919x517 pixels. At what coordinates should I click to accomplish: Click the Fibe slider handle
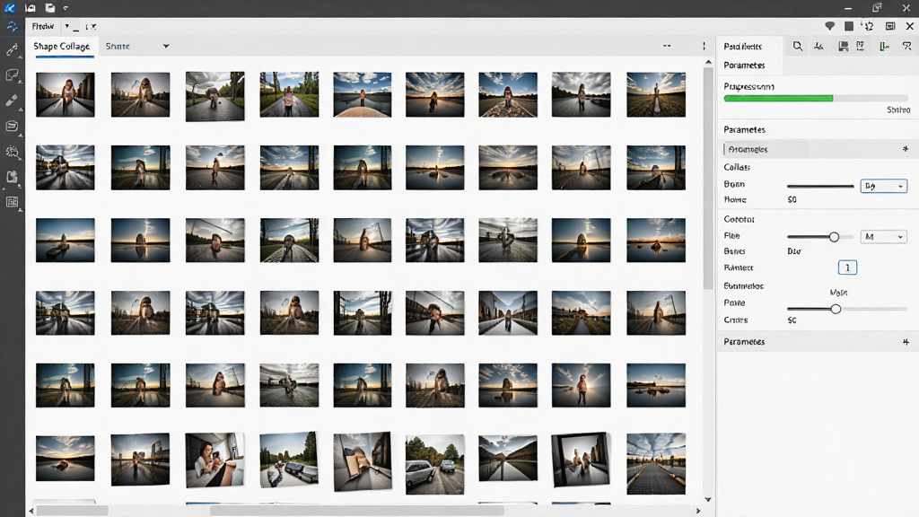coord(834,237)
